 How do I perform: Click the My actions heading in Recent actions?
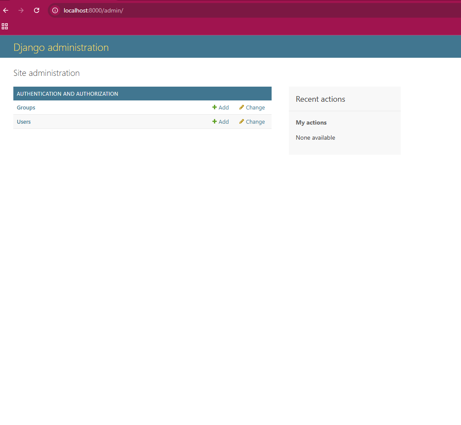[311, 122]
